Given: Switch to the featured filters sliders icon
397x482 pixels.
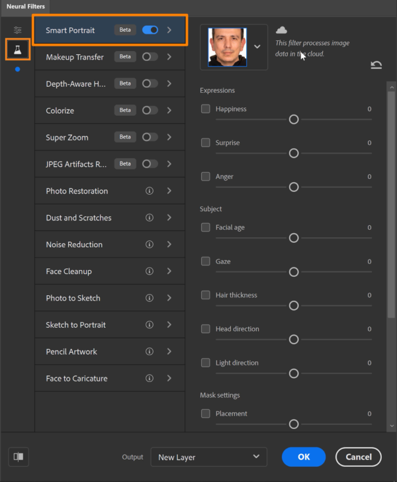Looking at the screenshot, I should click(18, 30).
